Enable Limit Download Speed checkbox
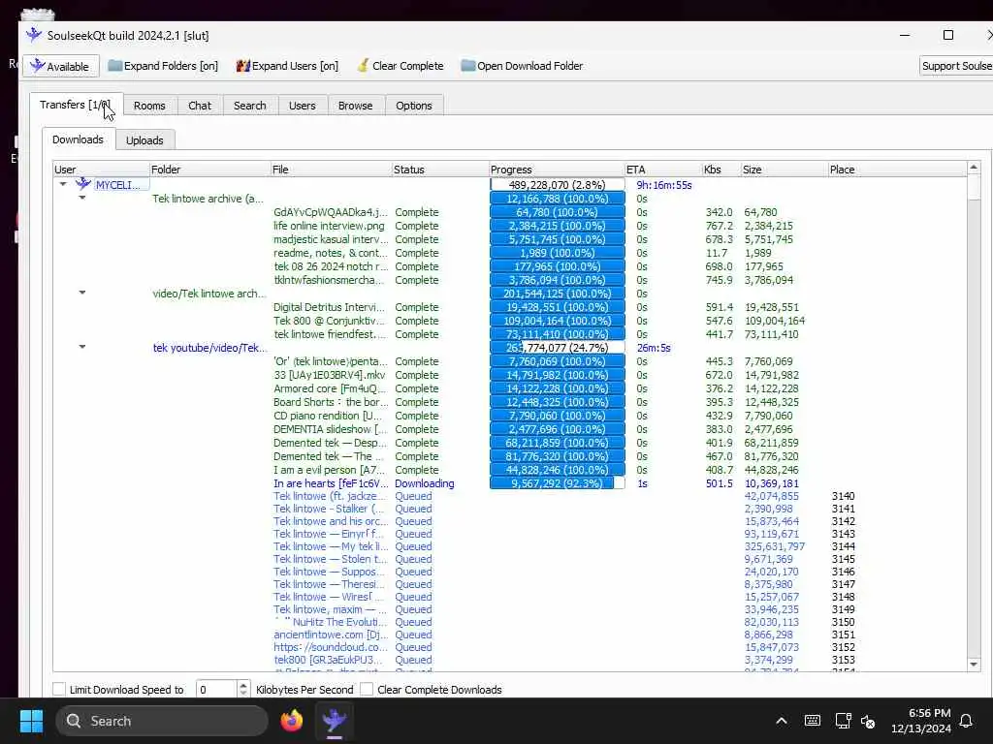 [x=59, y=689]
